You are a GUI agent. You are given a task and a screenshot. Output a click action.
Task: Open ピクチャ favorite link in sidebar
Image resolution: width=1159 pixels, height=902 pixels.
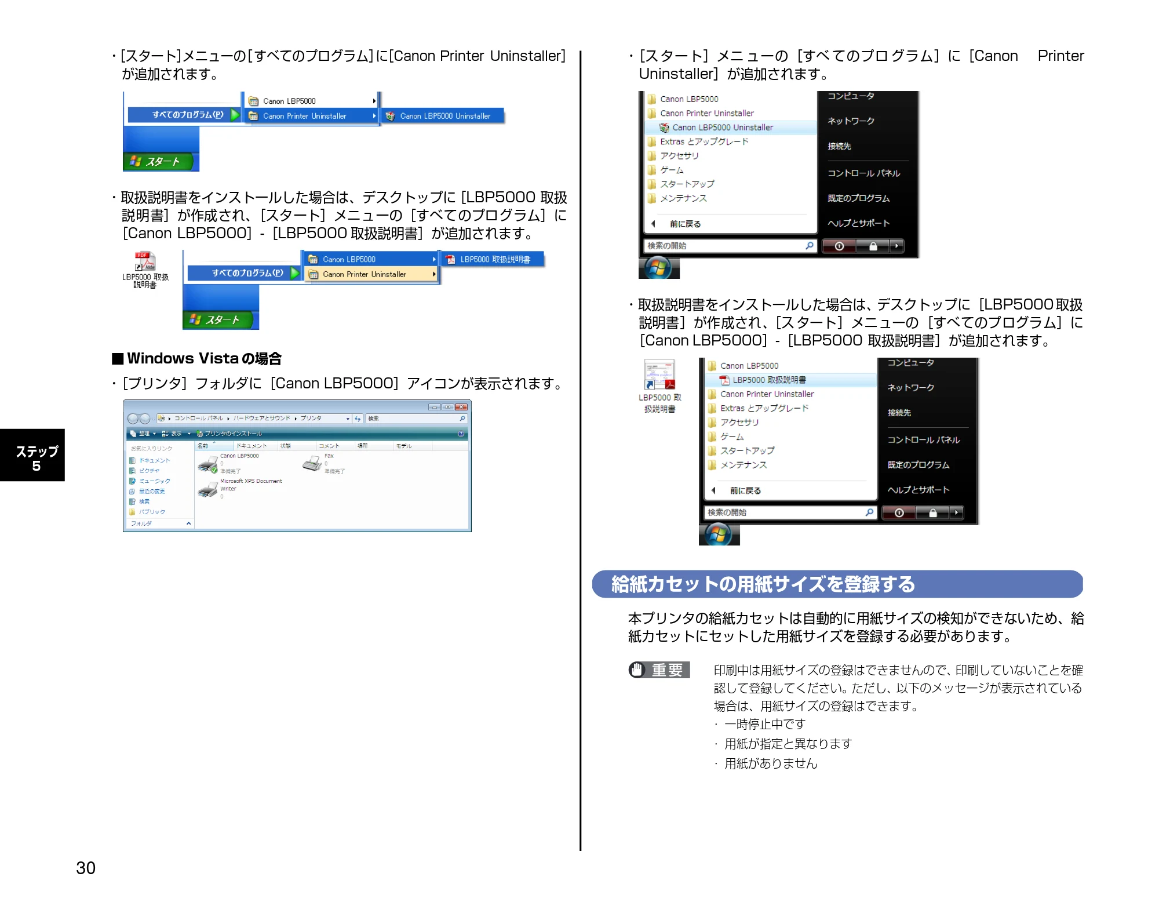pyautogui.click(x=145, y=471)
